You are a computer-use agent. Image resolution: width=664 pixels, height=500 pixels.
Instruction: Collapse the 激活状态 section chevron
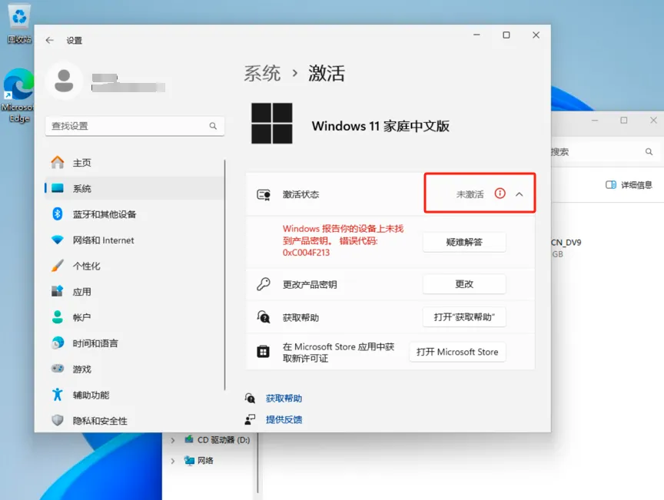coord(520,194)
